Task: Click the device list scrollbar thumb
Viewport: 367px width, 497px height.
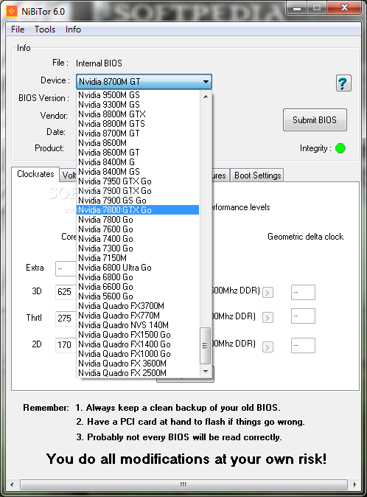Action: tap(206, 346)
